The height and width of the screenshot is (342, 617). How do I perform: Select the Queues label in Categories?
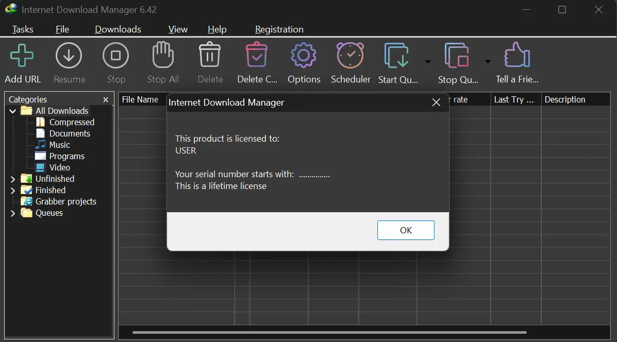click(49, 213)
